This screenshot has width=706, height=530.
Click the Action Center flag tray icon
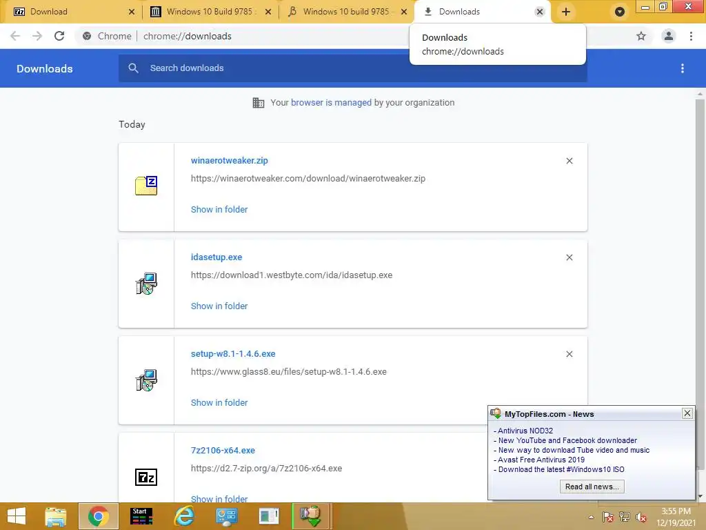608,517
